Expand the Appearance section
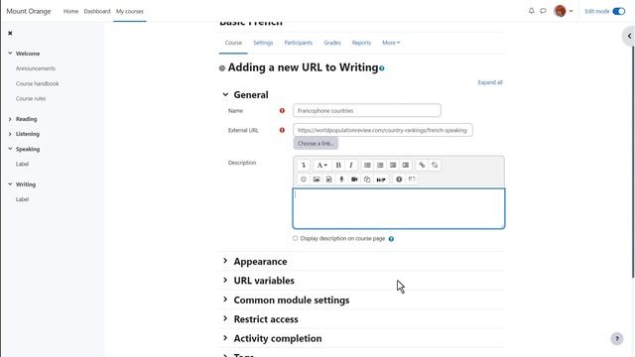 (225, 261)
